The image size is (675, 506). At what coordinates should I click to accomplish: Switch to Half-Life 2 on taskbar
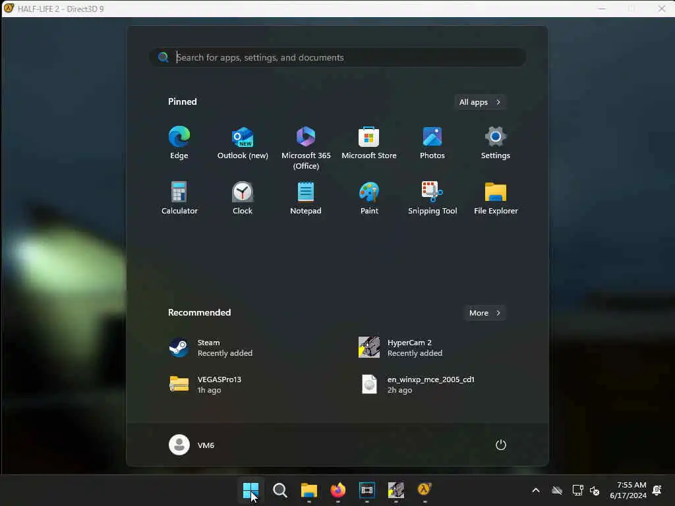pos(425,490)
